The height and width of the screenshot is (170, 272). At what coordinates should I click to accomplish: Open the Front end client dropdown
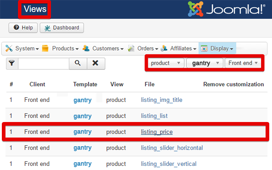pyautogui.click(x=243, y=63)
